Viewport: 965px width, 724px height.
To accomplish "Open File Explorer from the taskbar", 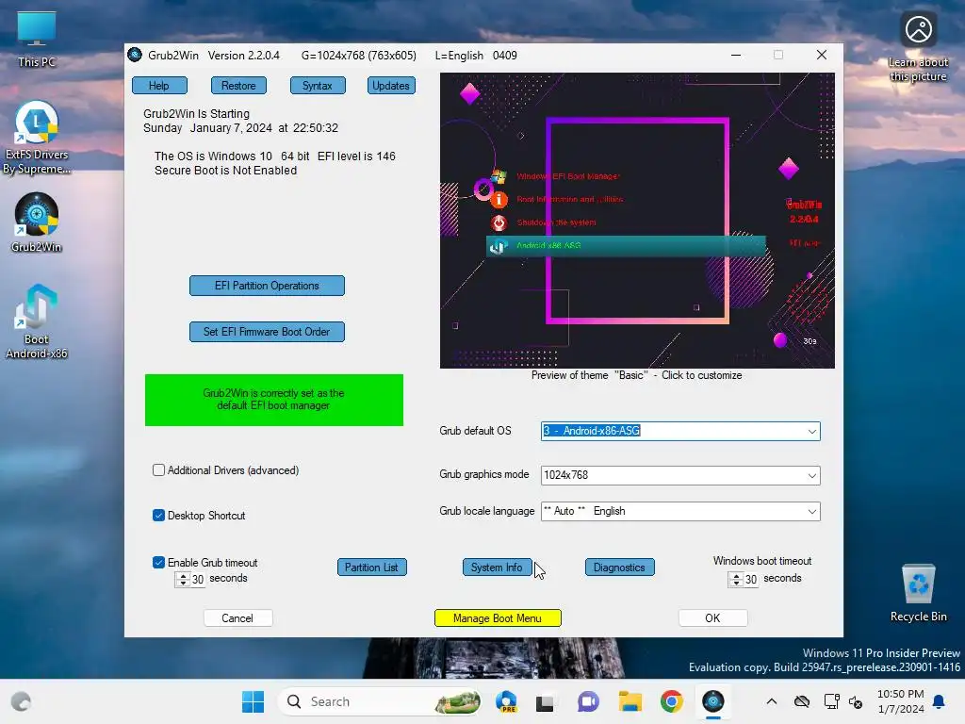I will [630, 701].
